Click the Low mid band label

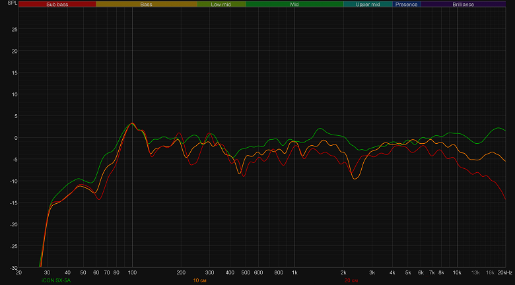(221, 4)
